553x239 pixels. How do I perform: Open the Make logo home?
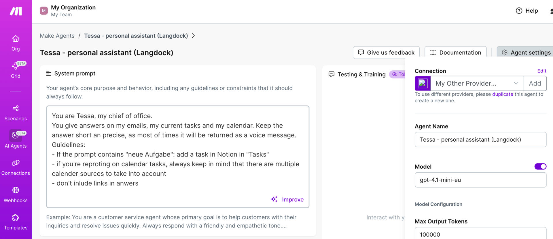click(16, 11)
